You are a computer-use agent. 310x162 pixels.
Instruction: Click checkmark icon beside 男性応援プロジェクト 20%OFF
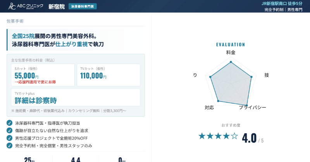(9, 138)
